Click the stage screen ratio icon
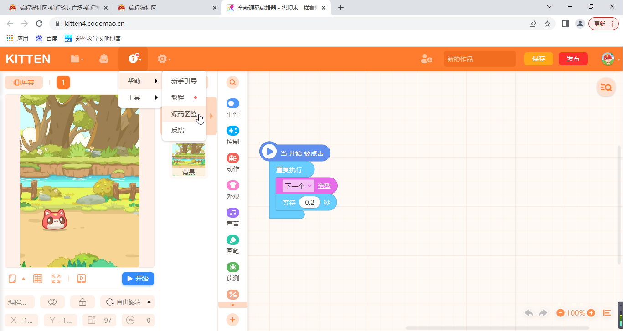623x331 pixels. tap(12, 279)
